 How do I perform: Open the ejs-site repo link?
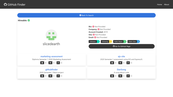[121, 56]
